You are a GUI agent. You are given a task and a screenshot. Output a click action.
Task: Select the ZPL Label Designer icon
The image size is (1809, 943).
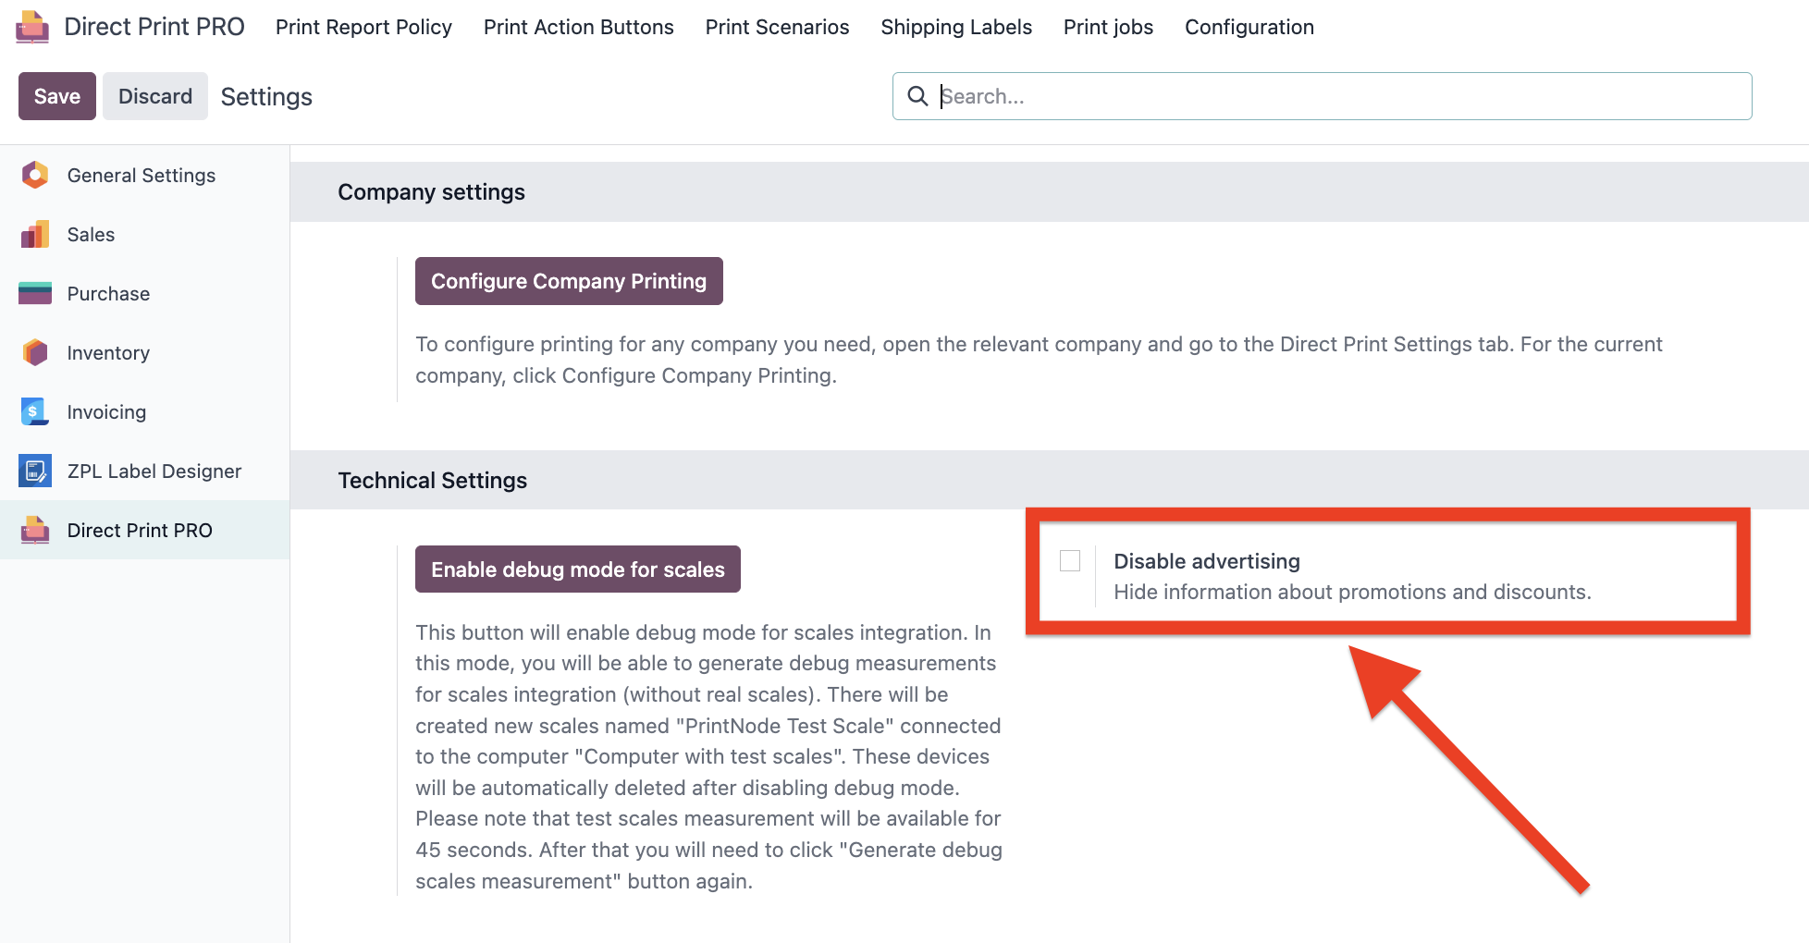35,471
